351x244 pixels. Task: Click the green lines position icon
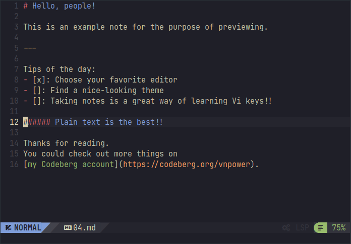[x=321, y=228]
